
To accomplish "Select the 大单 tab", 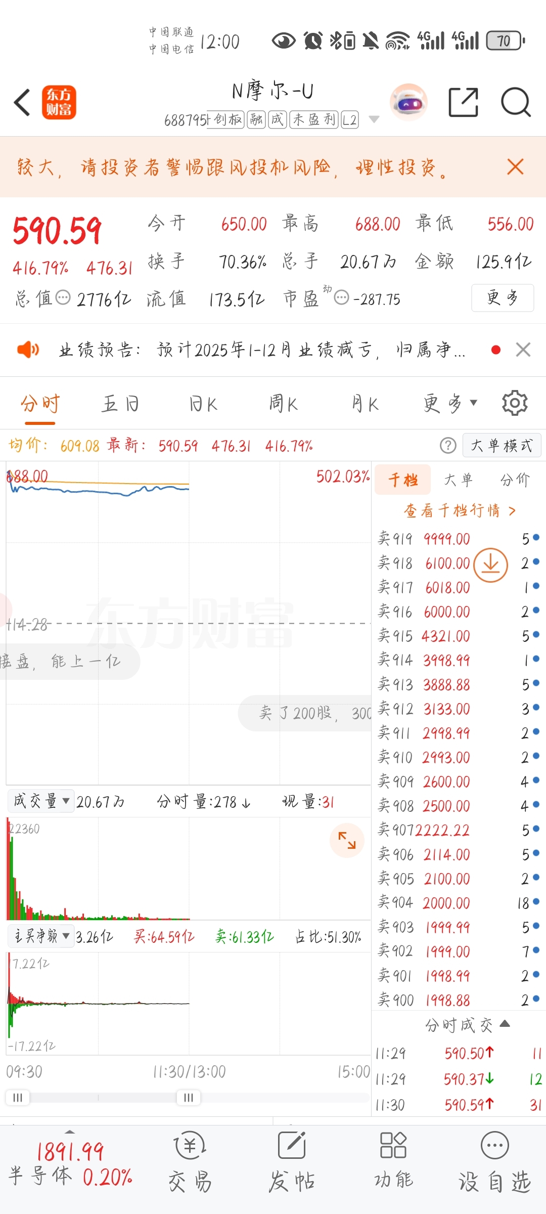I will coord(459,480).
